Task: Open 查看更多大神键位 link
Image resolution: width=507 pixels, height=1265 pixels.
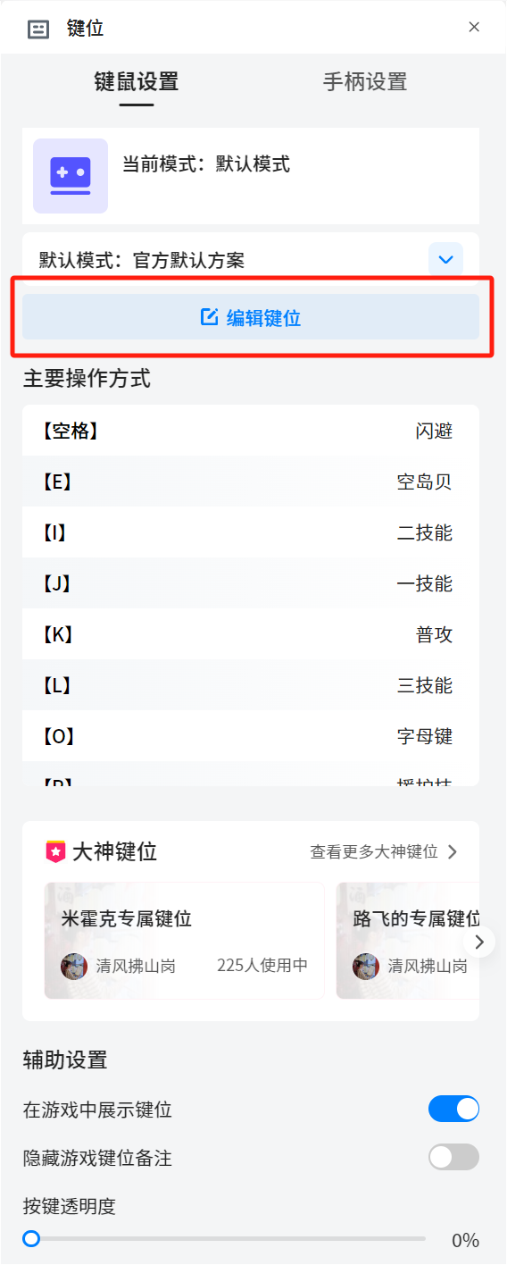Action: 384,852
